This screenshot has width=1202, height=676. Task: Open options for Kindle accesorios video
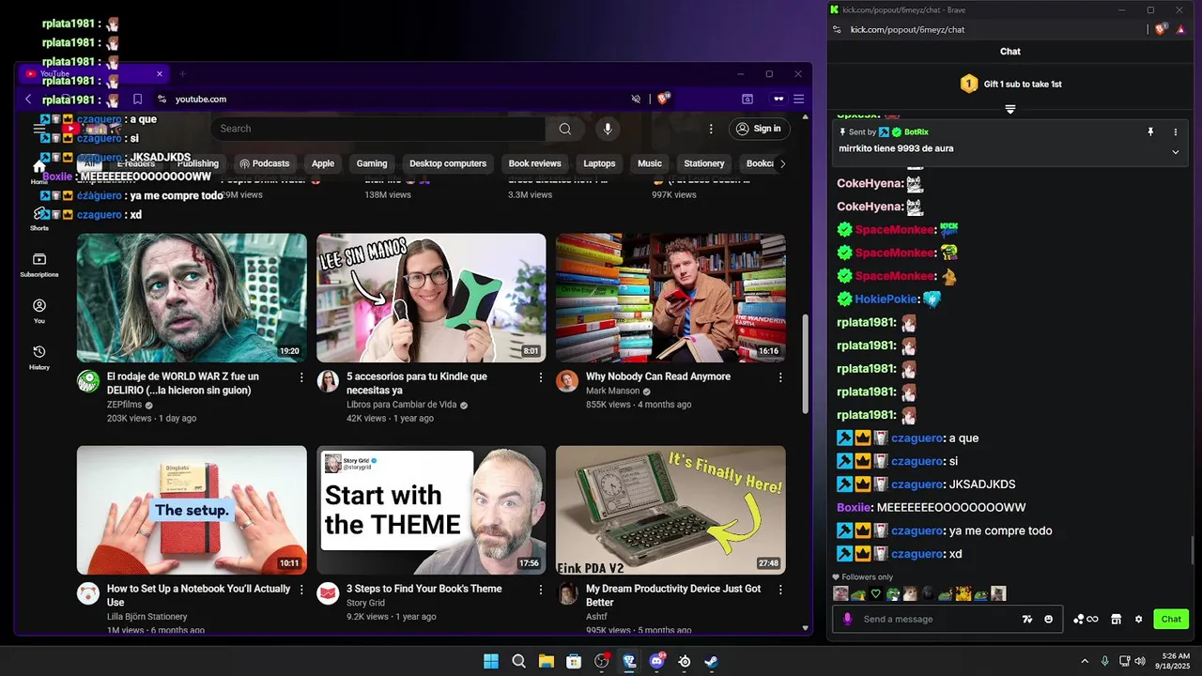(x=540, y=376)
